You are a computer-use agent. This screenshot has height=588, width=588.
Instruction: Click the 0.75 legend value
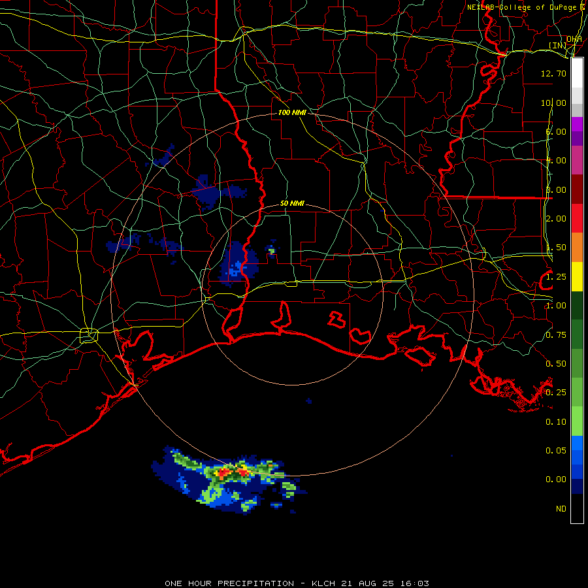point(556,335)
